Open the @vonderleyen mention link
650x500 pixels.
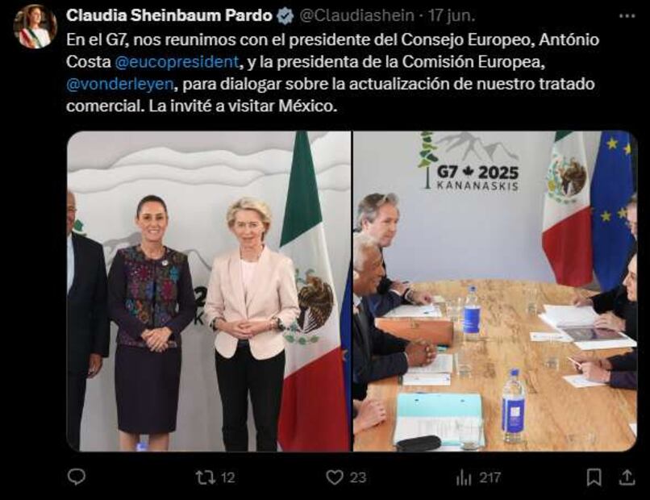120,84
